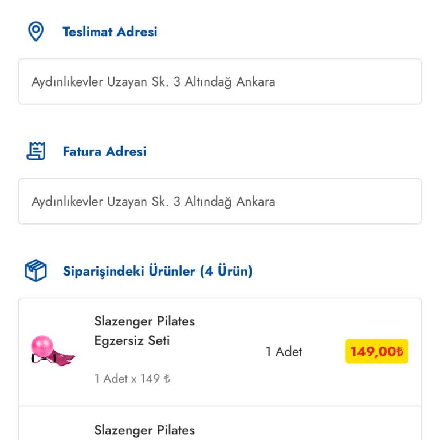Click the yellow 149,00₺ price badge
The image size is (440, 440).
point(376,351)
